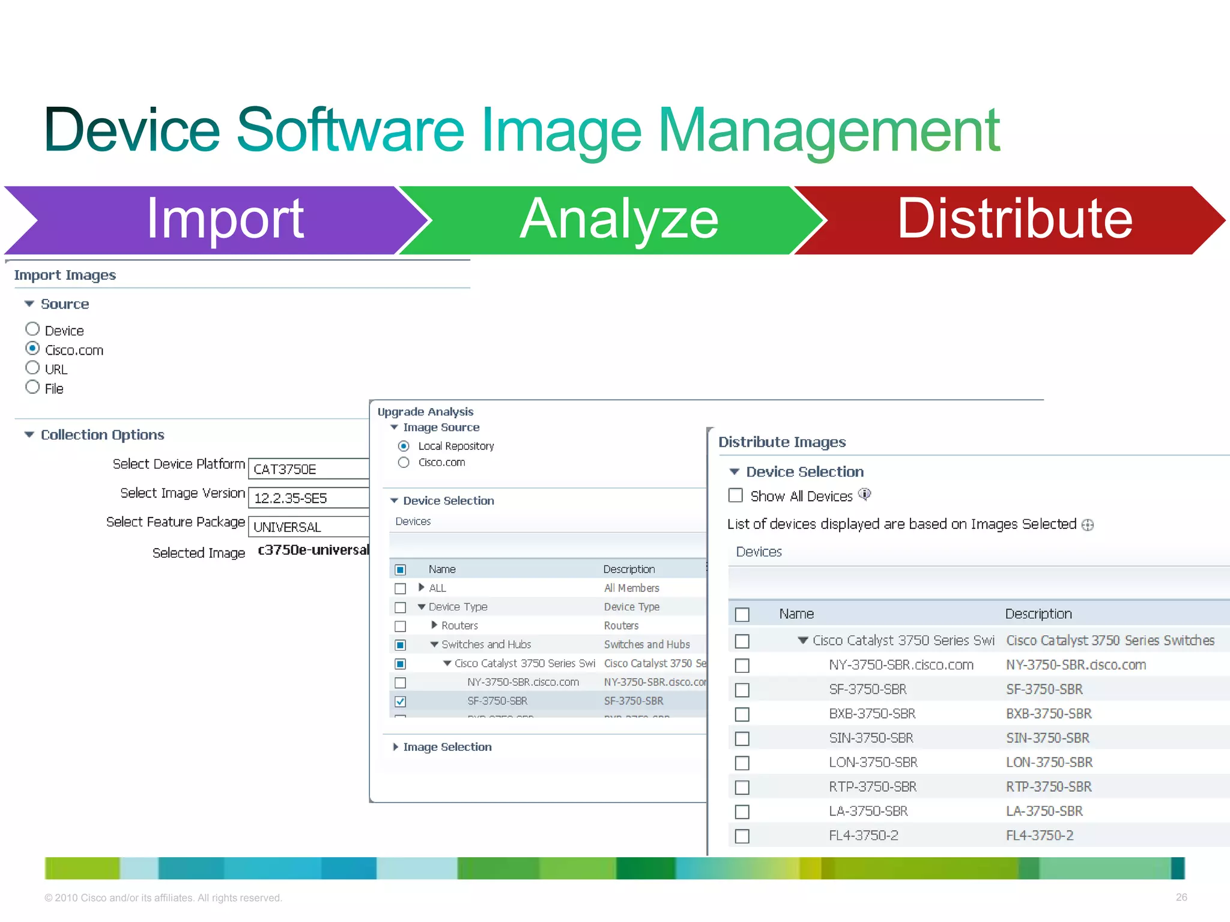Open the Select Feature Package dropdown
The height and width of the screenshot is (922, 1230).
pyautogui.click(x=309, y=526)
